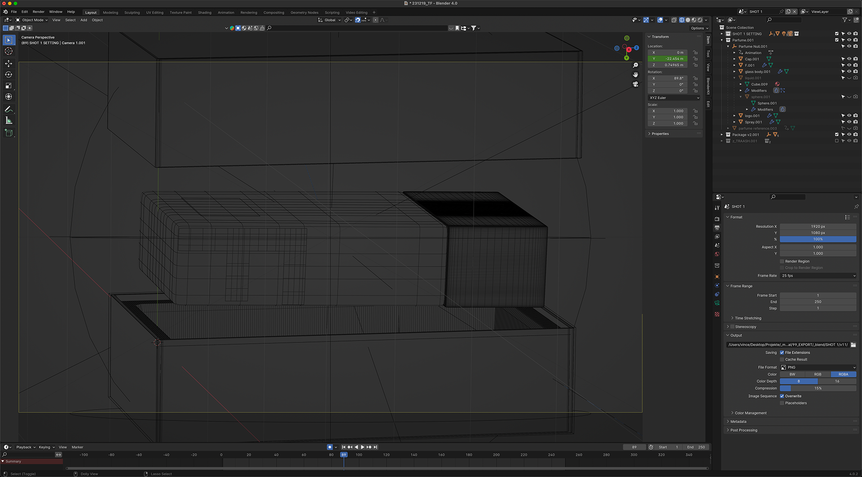Open the XYZ Euler rotation mode dropdown

674,98
